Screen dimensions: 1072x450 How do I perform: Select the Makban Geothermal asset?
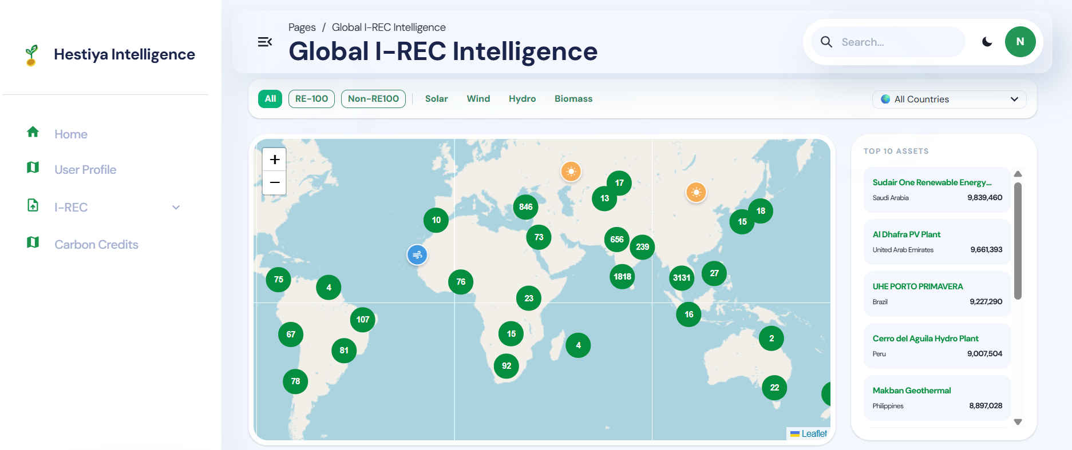937,398
